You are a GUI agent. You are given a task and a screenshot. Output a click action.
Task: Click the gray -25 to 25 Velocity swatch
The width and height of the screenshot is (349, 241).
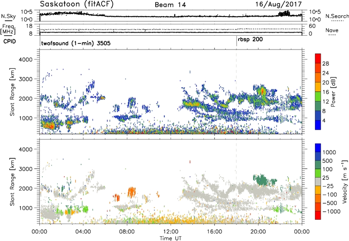coord(318,182)
